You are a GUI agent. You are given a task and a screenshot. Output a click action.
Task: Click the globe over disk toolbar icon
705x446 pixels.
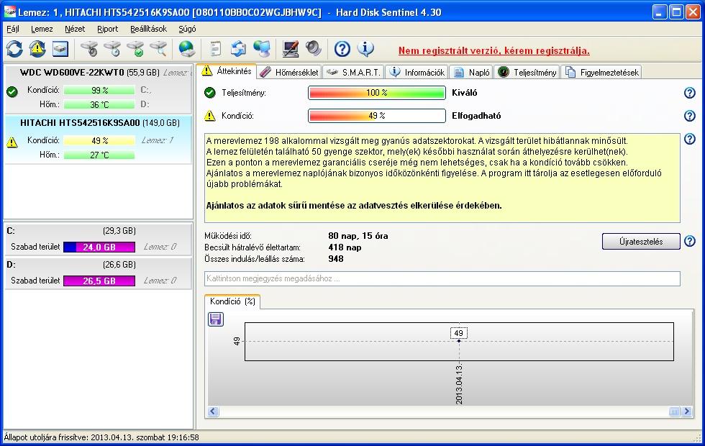(186, 49)
